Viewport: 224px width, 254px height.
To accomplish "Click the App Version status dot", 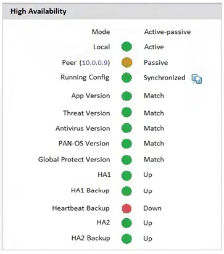I will tap(127, 96).
